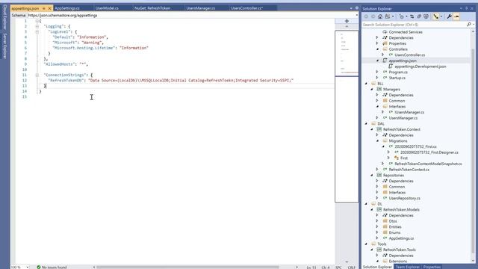Image resolution: width=478 pixels, height=269 pixels.
Task: Click the document tab settings gear icon
Action: (x=357, y=8)
